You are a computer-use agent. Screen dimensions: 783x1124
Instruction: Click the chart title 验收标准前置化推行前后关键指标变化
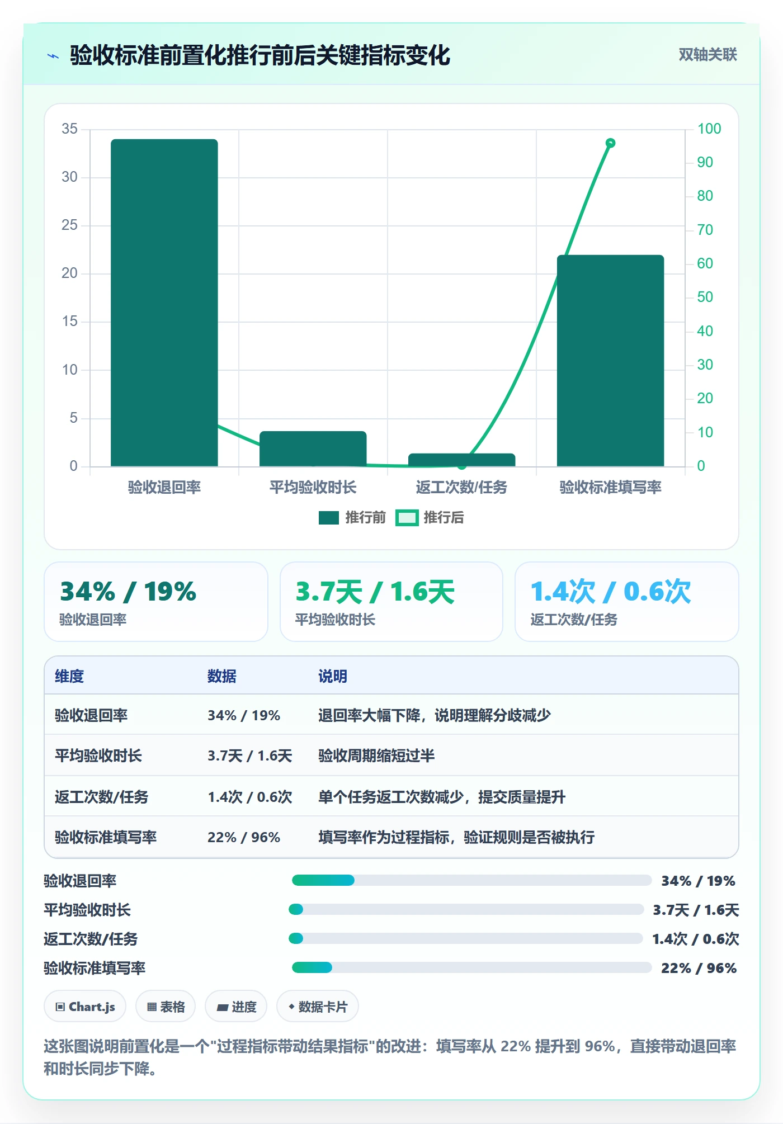[x=260, y=55]
